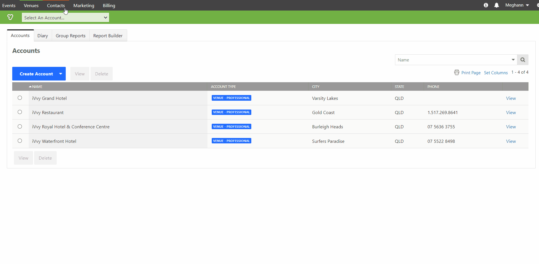Click the Burleigh Heads city cell
This screenshot has height=264, width=539.
pyautogui.click(x=328, y=127)
